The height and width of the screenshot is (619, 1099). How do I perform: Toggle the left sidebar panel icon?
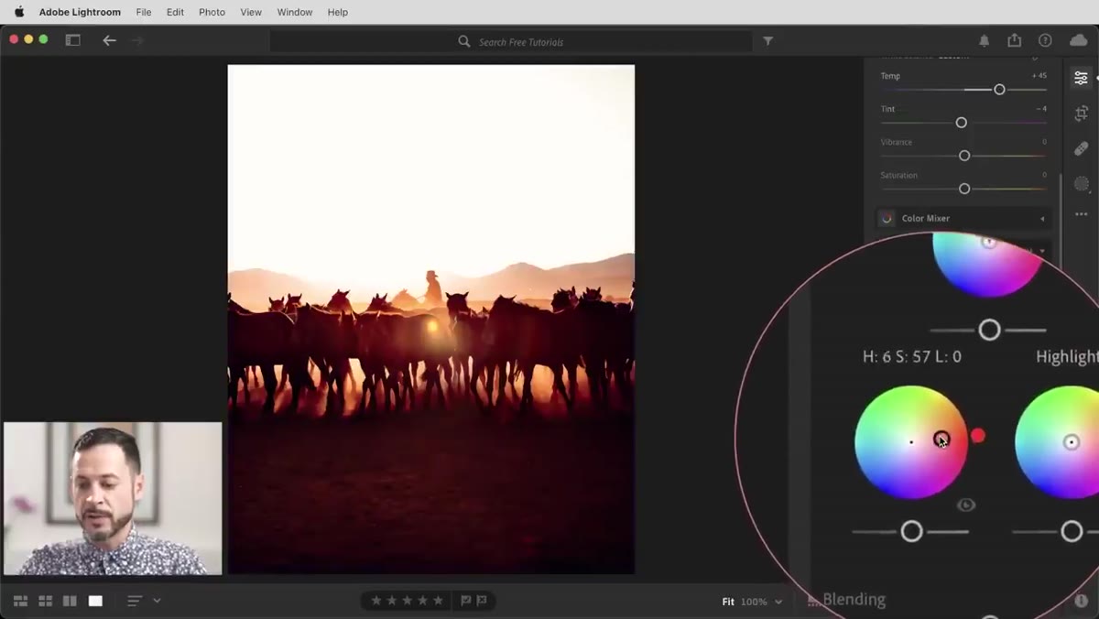(x=72, y=40)
